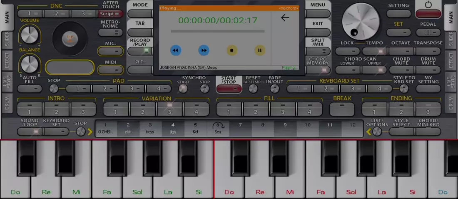Click the Volume knob

[30, 34]
